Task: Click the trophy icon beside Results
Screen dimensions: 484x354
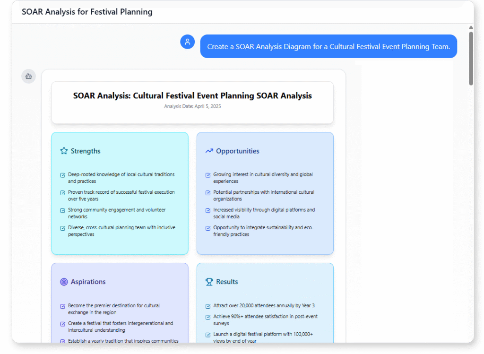Action: pos(208,281)
